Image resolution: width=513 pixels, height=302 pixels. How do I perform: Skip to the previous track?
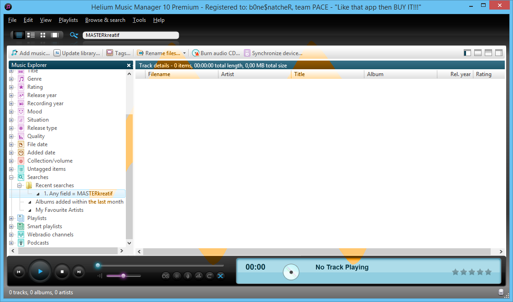19,271
